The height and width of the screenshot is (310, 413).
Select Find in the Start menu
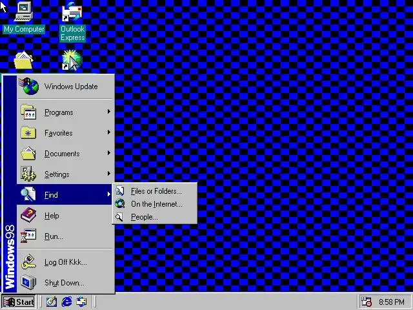click(65, 194)
